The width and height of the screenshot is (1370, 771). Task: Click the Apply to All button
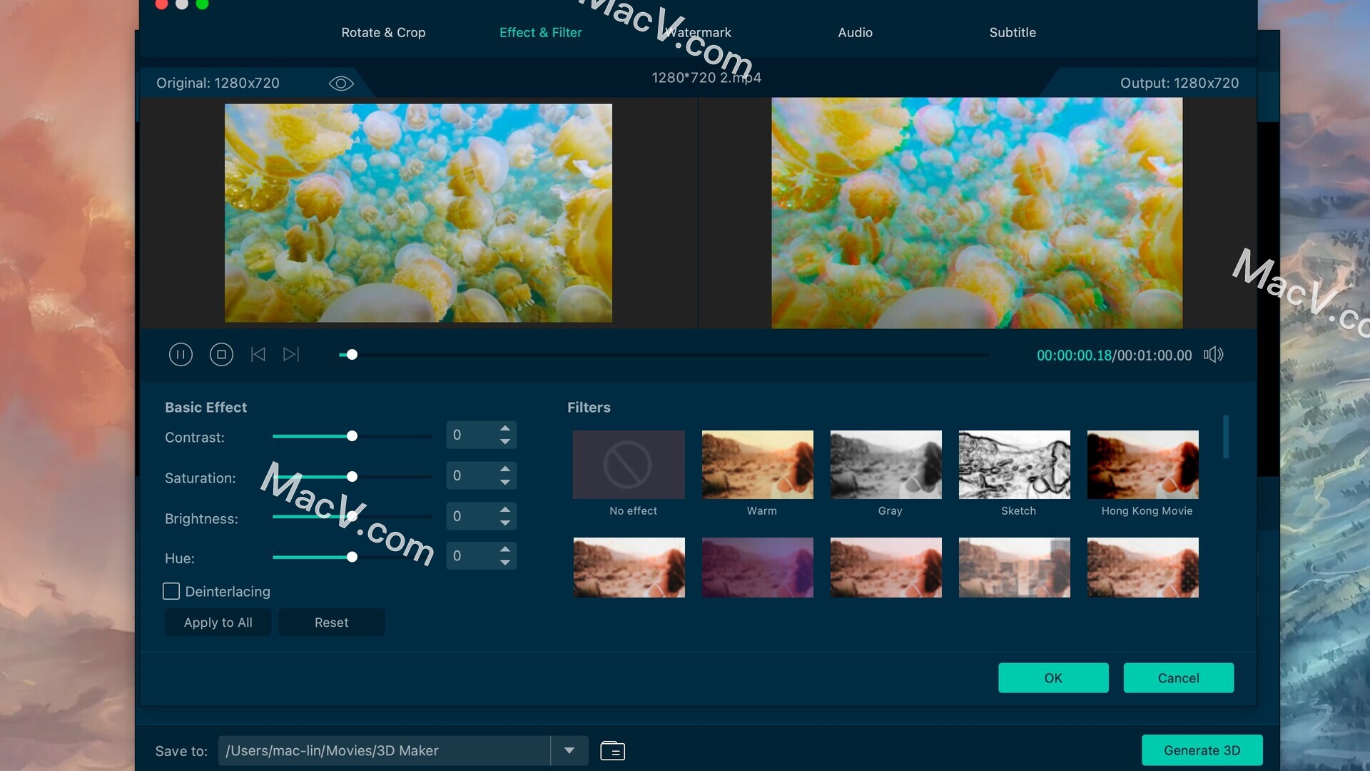click(x=218, y=621)
